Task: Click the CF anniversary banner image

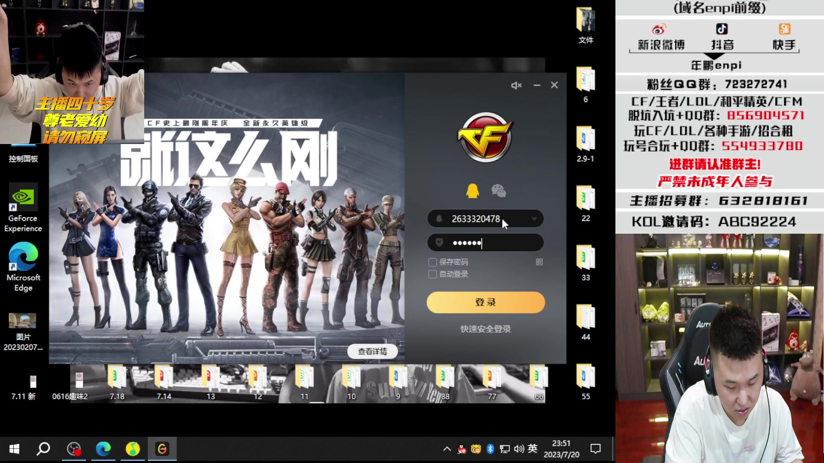Action: tap(227, 219)
